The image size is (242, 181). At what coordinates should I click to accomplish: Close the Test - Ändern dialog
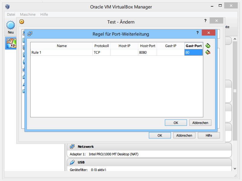(216, 21)
